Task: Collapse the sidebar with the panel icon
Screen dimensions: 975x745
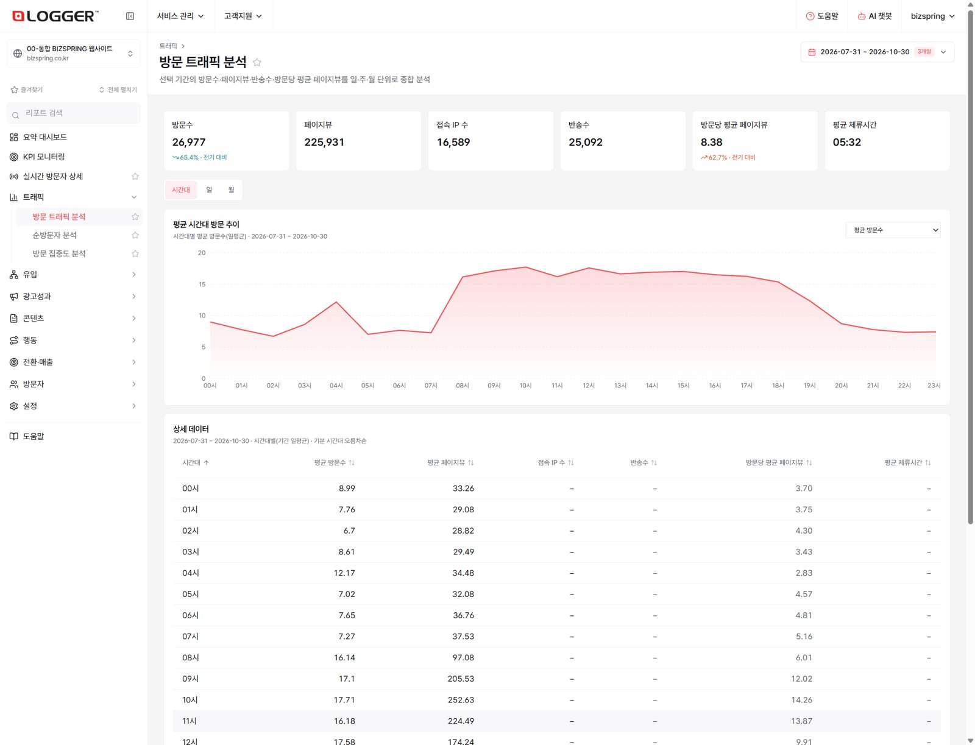Action: pos(130,16)
